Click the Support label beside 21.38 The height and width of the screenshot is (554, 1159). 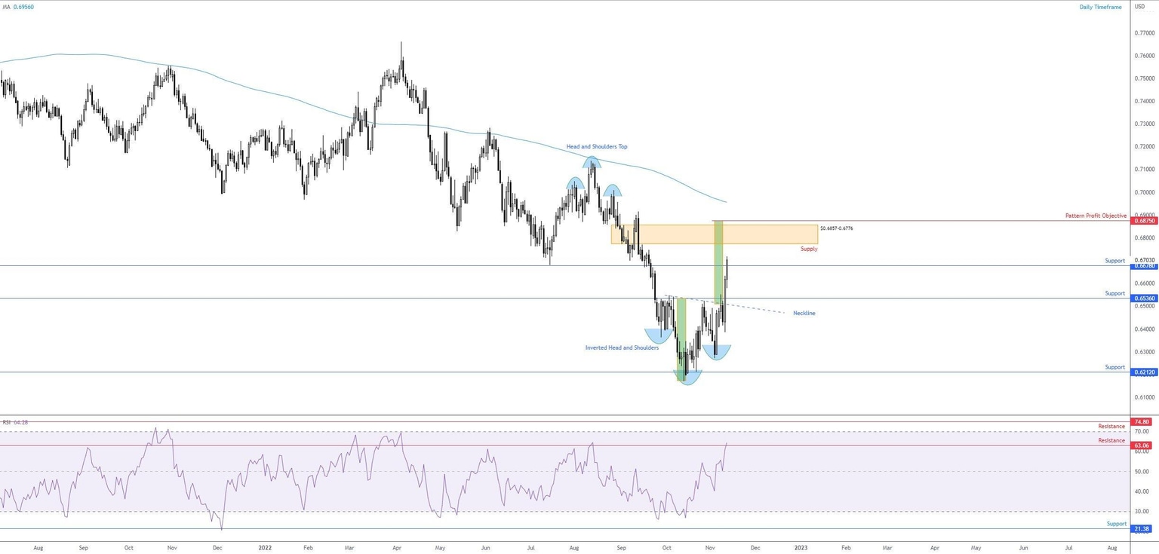coord(1117,523)
